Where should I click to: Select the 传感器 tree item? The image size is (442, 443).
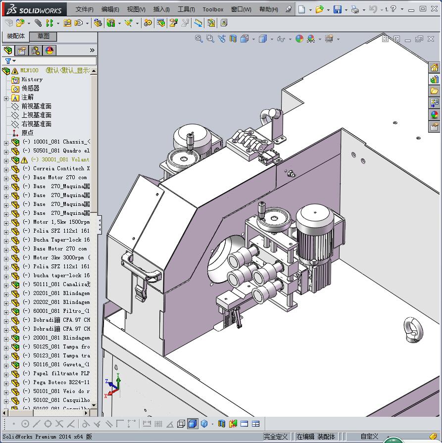click(31, 88)
